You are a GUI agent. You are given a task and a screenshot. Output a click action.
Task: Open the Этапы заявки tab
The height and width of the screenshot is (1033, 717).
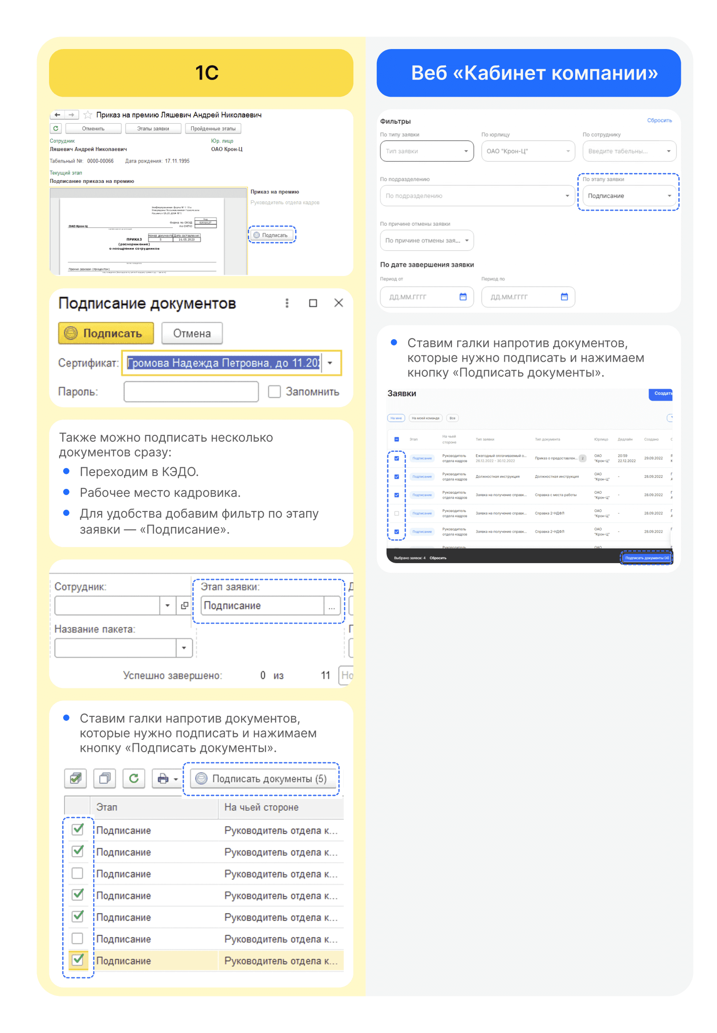pyautogui.click(x=153, y=129)
